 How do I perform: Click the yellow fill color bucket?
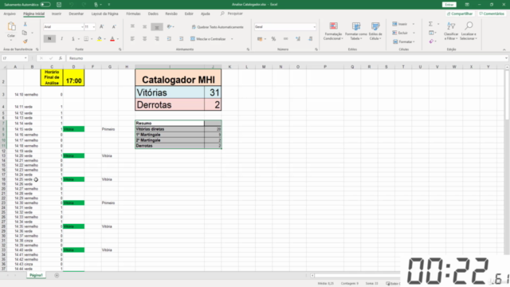pyautogui.click(x=99, y=39)
